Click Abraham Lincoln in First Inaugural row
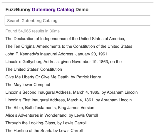This screenshot has height=132, width=156. tap(116, 100)
